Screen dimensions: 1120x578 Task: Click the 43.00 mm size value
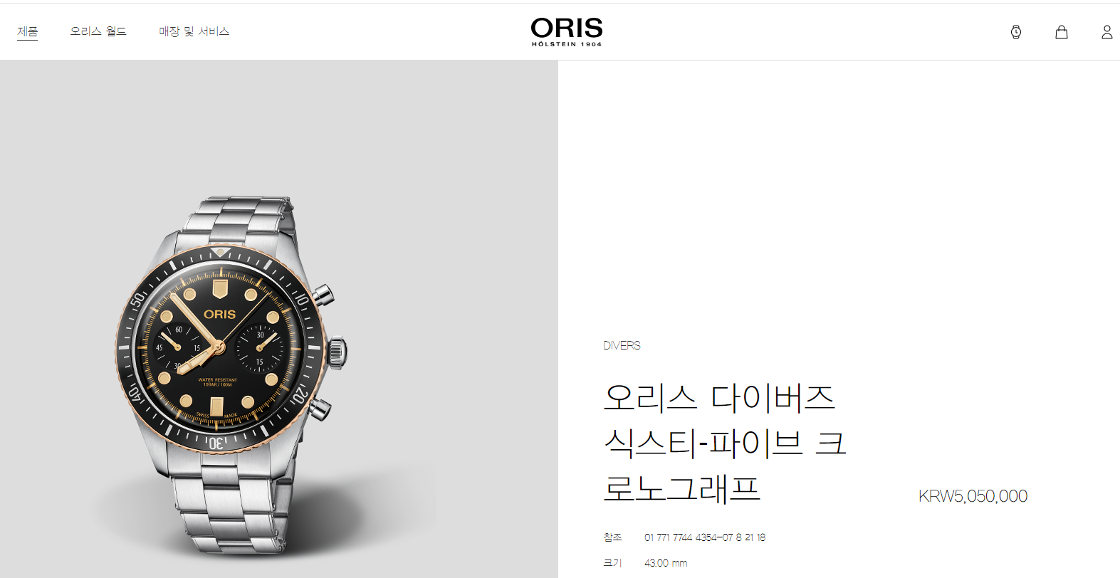(666, 563)
